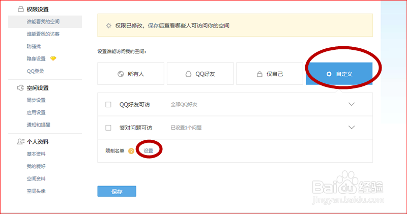Open the 空间头像 sidebar item

pos(36,191)
